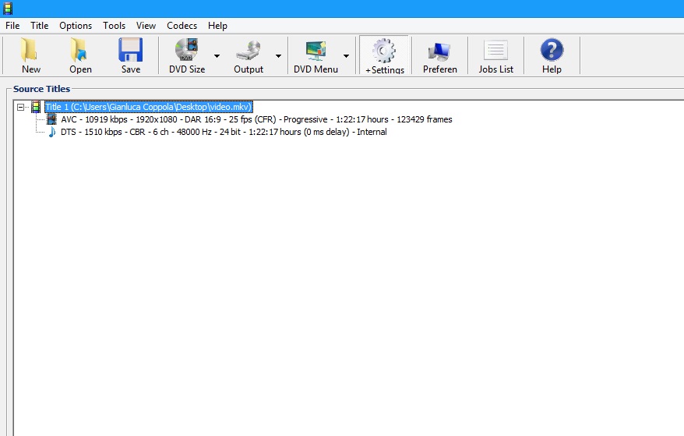Collapse the Title 1 tree node
The height and width of the screenshot is (436, 684).
click(x=20, y=107)
